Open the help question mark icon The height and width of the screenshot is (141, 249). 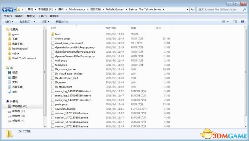click(x=242, y=21)
